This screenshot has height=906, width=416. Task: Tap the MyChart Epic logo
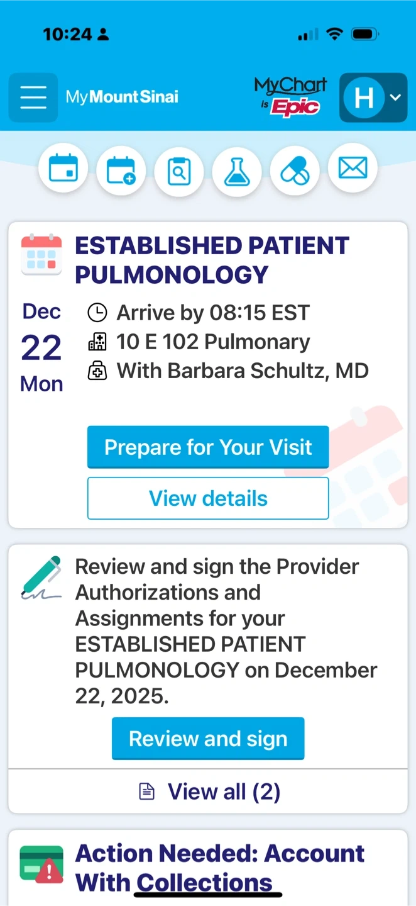tap(290, 97)
